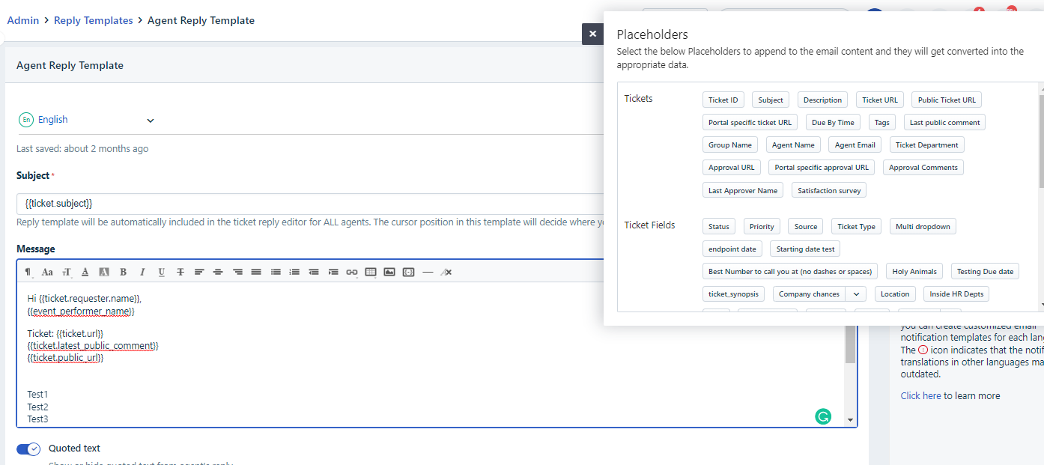The image size is (1044, 465).
Task: Choose text background color tool
Action: tap(104, 272)
